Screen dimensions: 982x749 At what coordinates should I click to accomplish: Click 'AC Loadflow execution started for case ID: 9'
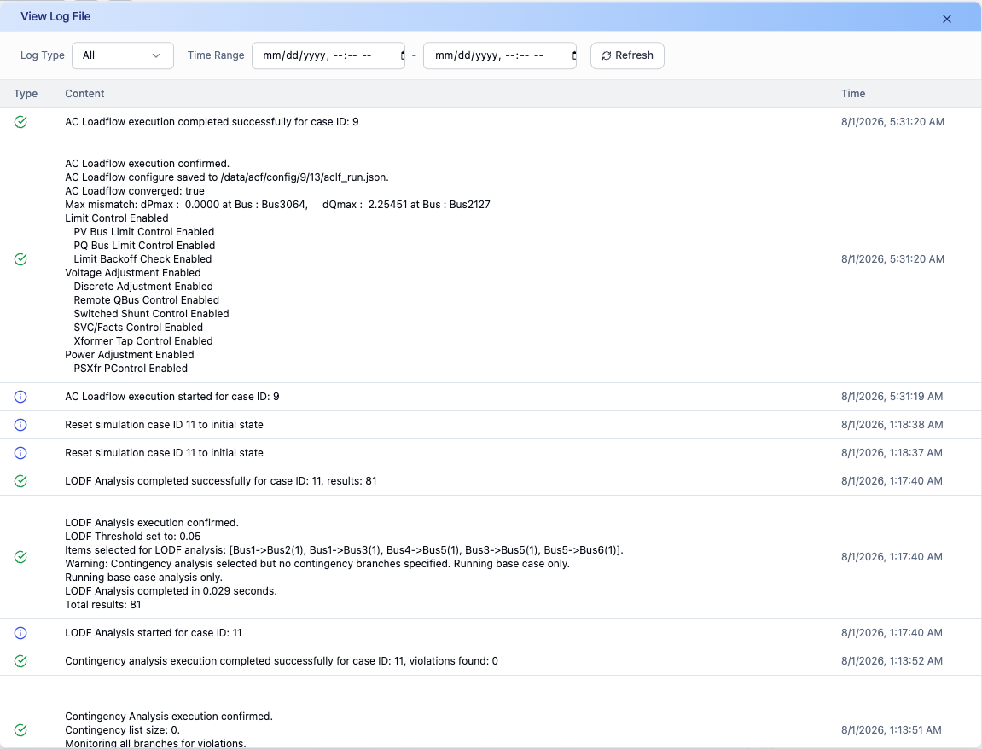click(x=172, y=397)
